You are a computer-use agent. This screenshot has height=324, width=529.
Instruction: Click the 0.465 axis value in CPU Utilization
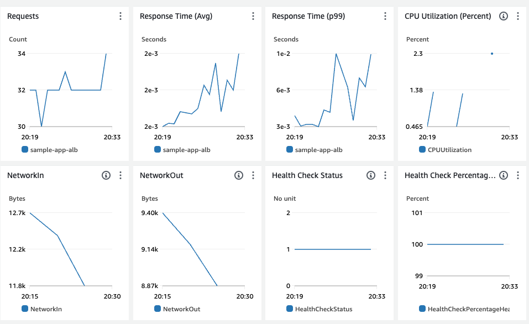pos(414,127)
